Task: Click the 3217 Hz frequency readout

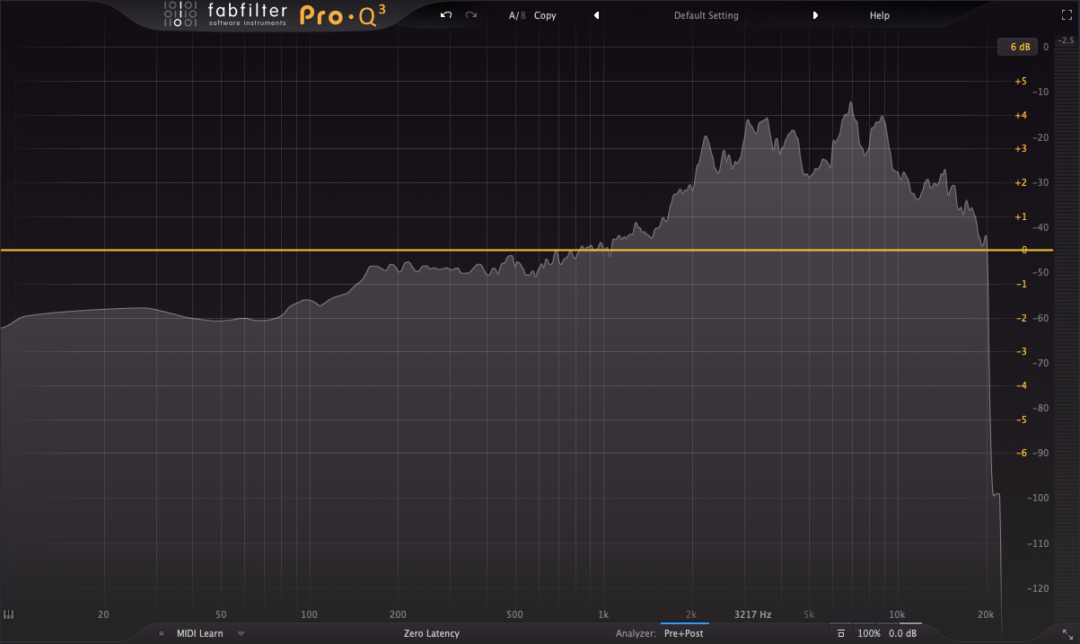Action: [x=752, y=615]
